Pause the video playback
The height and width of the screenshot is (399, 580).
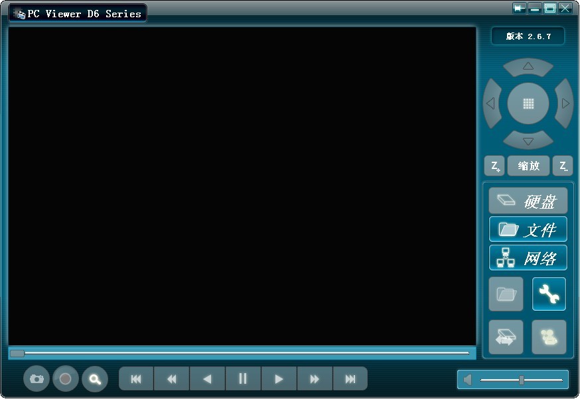(243, 378)
